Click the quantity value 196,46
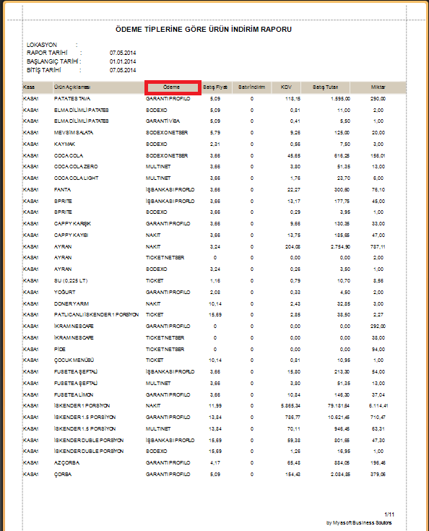This screenshot has height=531, width=429. 378,462
